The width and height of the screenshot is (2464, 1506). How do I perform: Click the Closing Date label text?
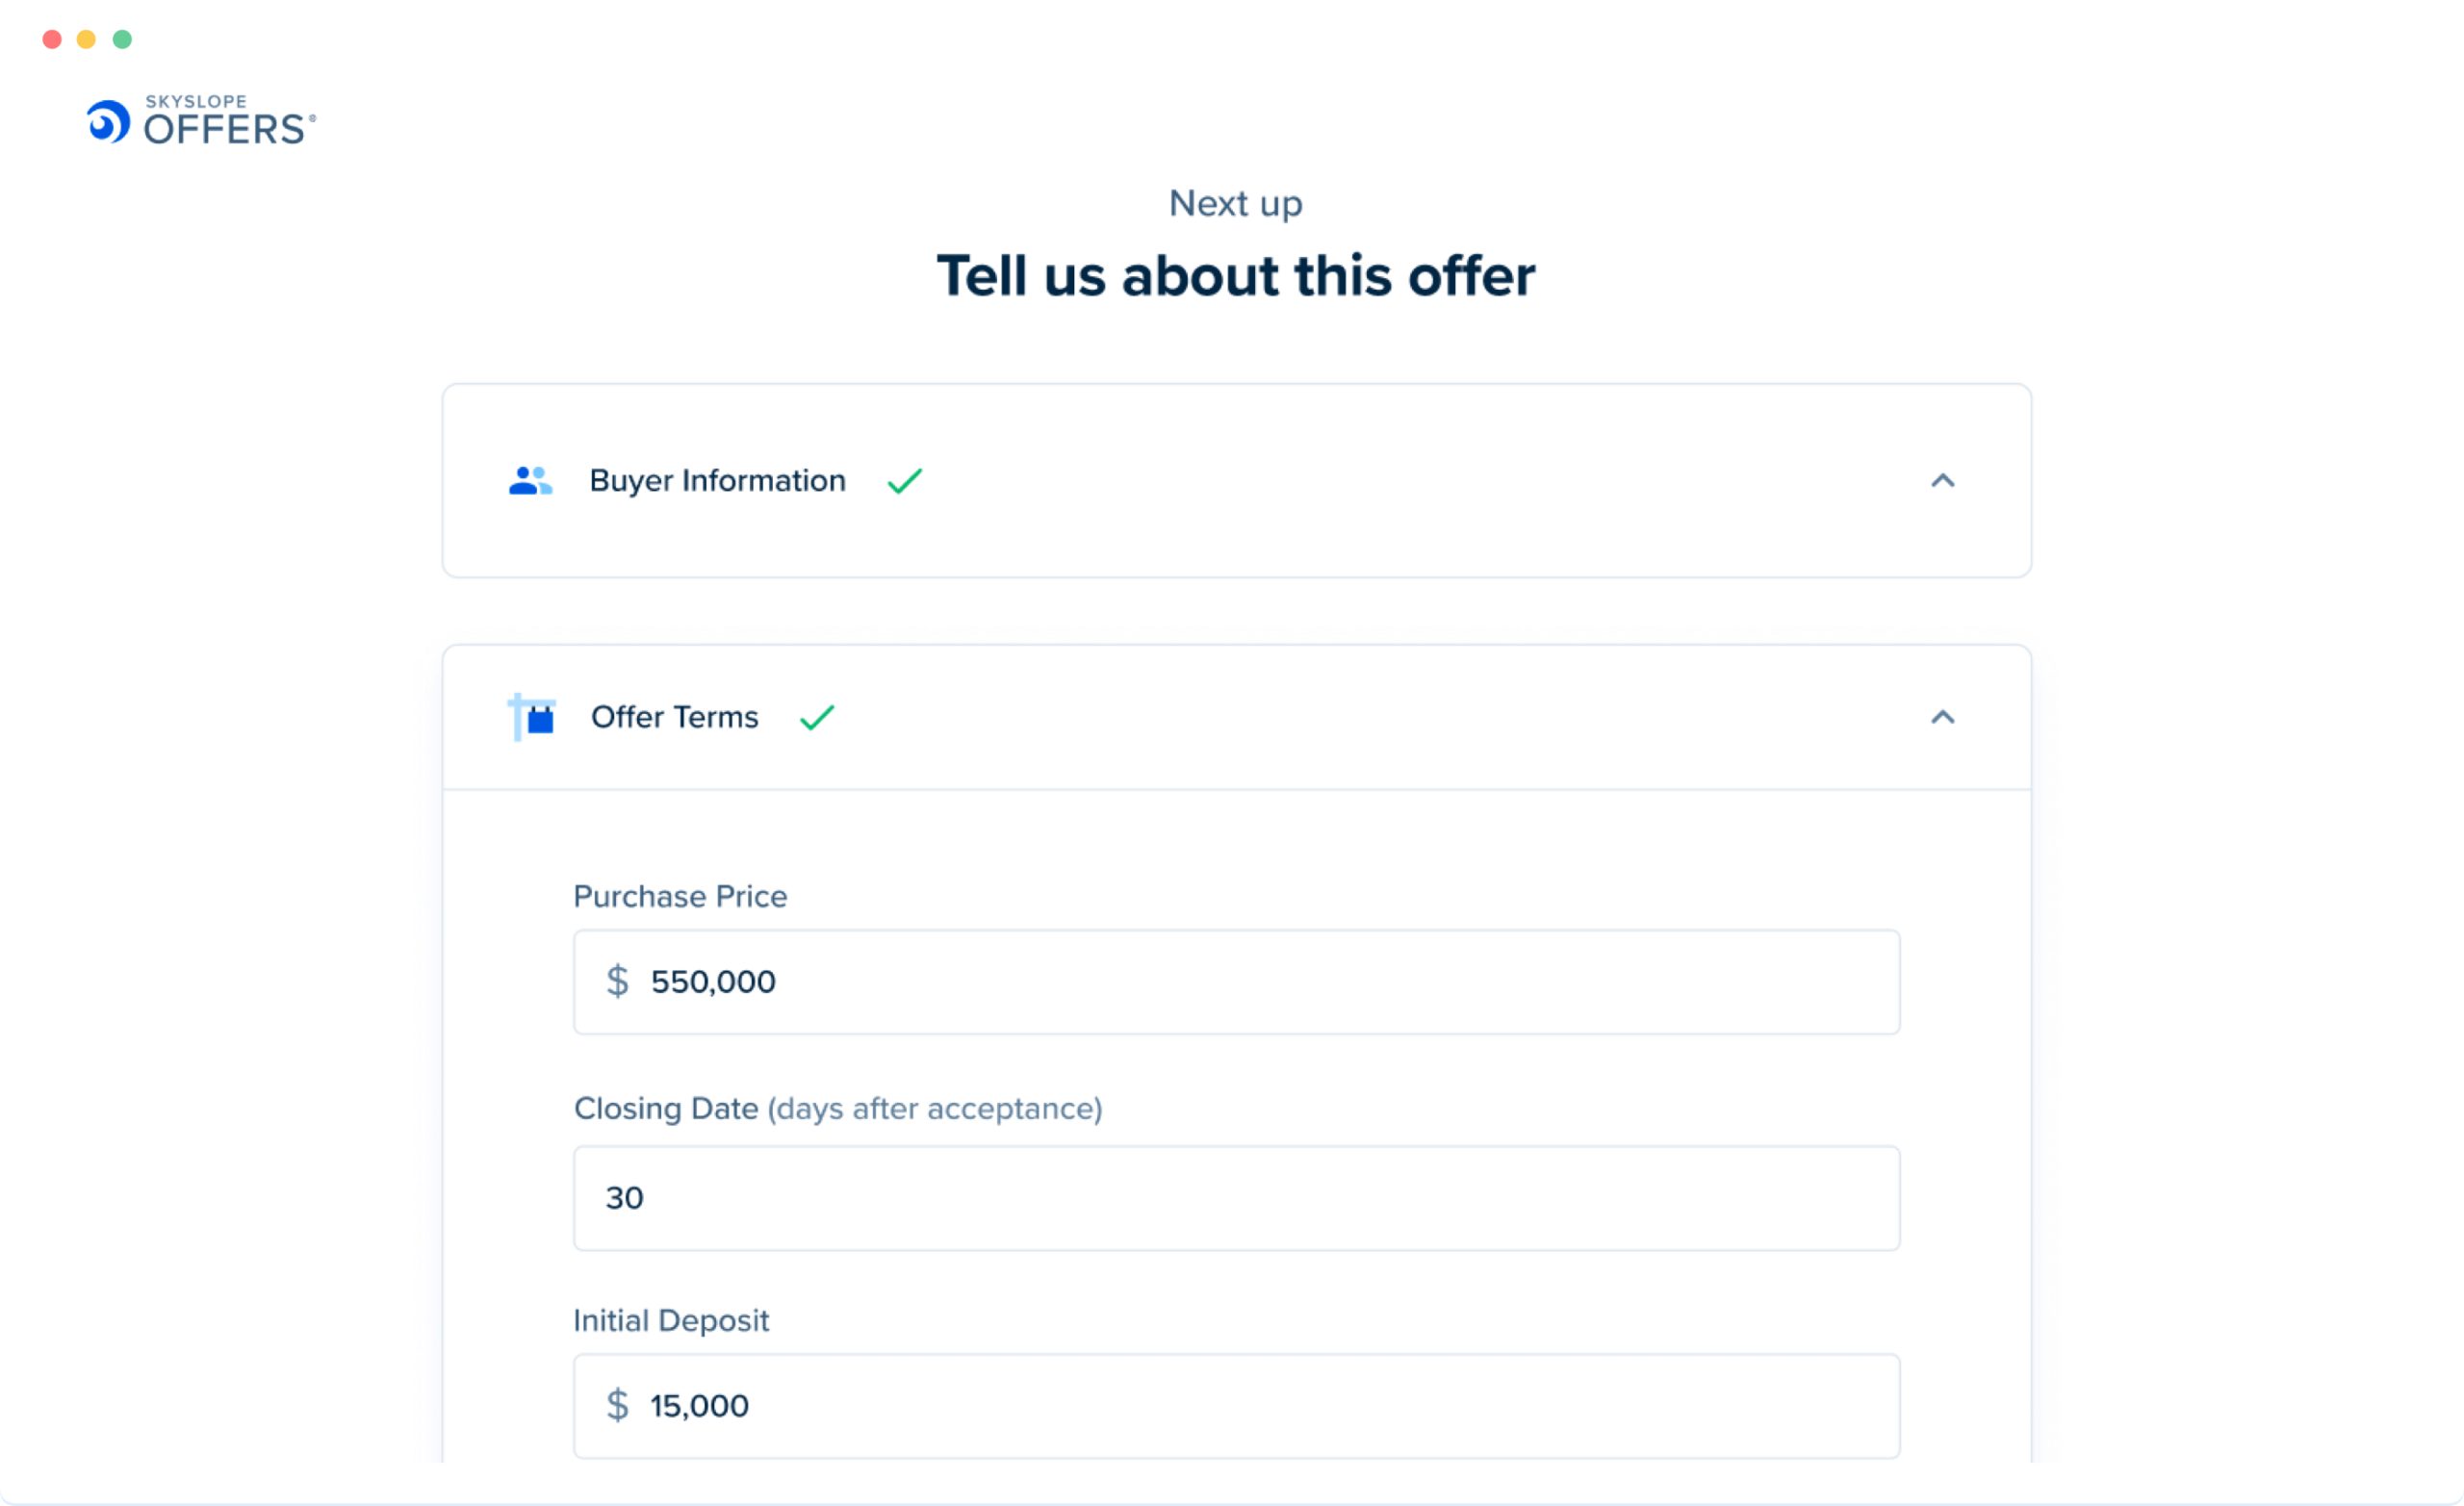click(x=665, y=1108)
